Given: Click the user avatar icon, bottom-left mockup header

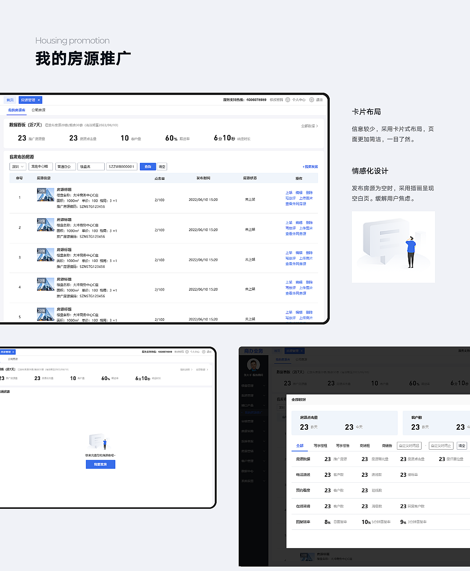Looking at the screenshot, I should 187,352.
